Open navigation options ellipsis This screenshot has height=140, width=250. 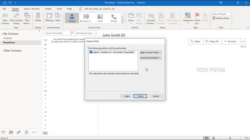point(34,132)
